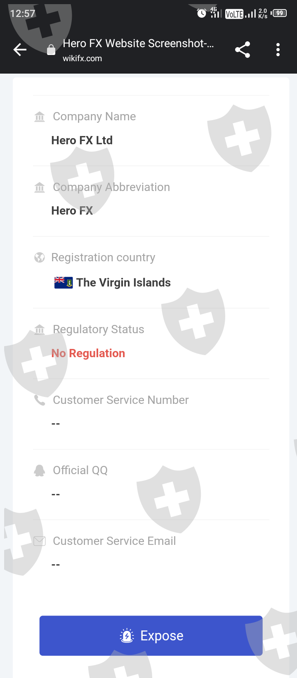297x678 pixels.
Task: Tap the red No Regulation status text
Action: point(88,353)
